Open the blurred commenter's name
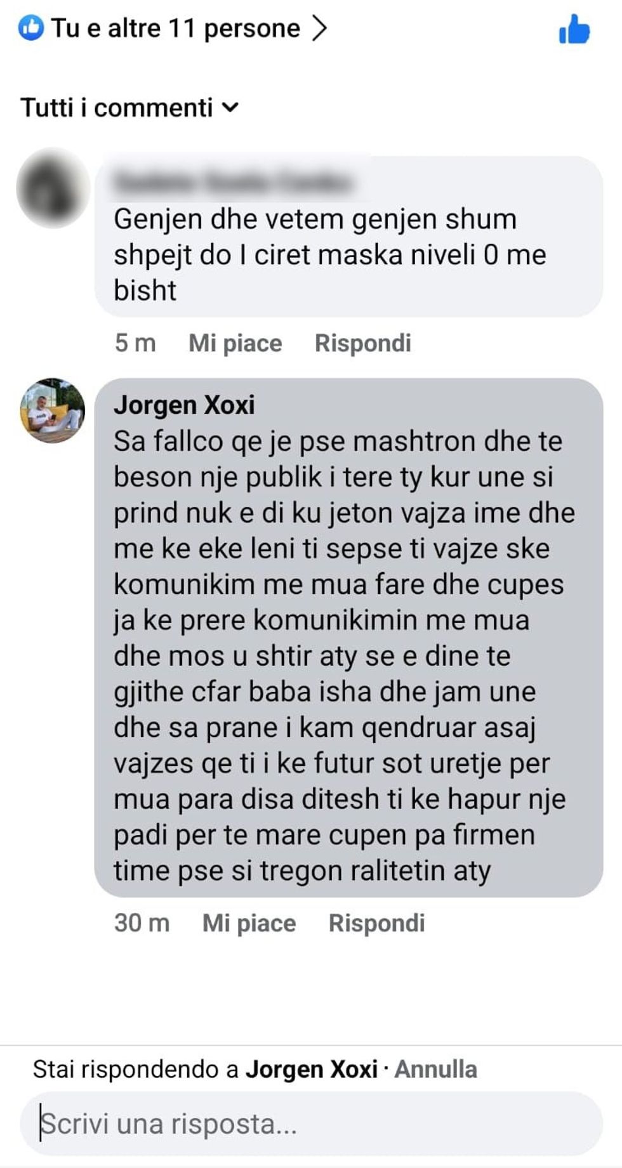The height and width of the screenshot is (1168, 622). coord(232,182)
